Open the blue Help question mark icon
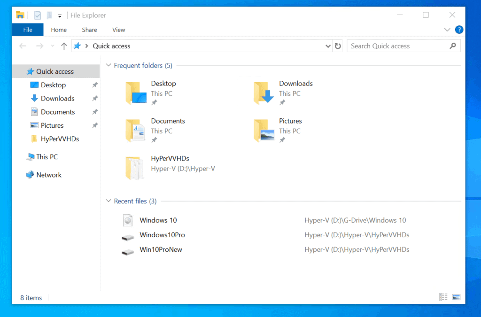 point(459,30)
